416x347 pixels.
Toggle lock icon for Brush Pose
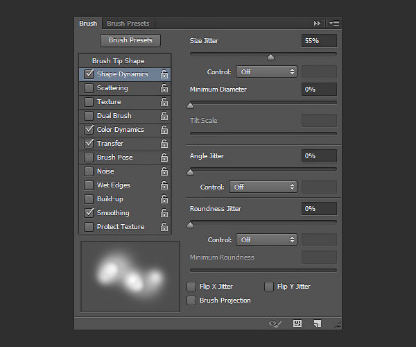click(x=164, y=157)
